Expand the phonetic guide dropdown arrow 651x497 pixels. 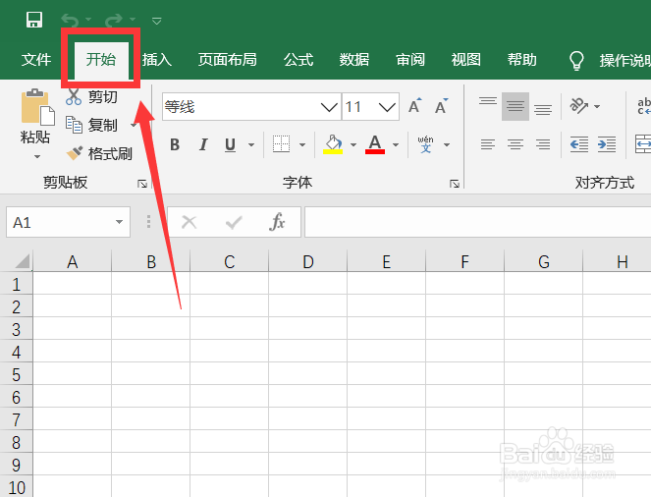click(447, 145)
